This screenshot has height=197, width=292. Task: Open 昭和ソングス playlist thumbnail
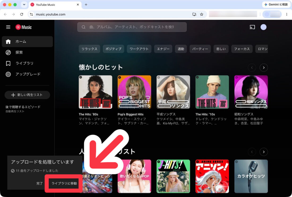coord(251,92)
